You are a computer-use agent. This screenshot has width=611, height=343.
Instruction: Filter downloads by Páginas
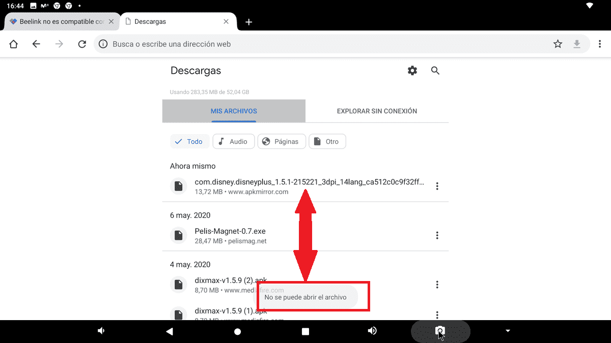click(282, 142)
